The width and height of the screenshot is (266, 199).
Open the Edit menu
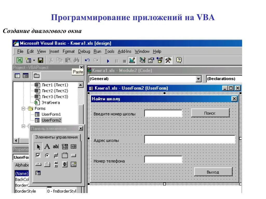click(30, 51)
